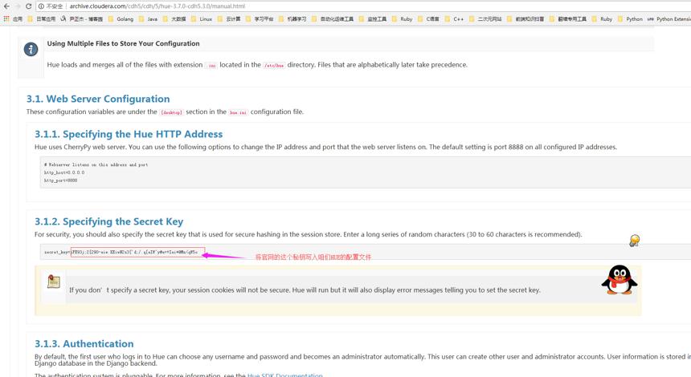Viewport: 691px width, 377px height.
Task: Reload the page with the refresh icon
Action: pos(29,6)
